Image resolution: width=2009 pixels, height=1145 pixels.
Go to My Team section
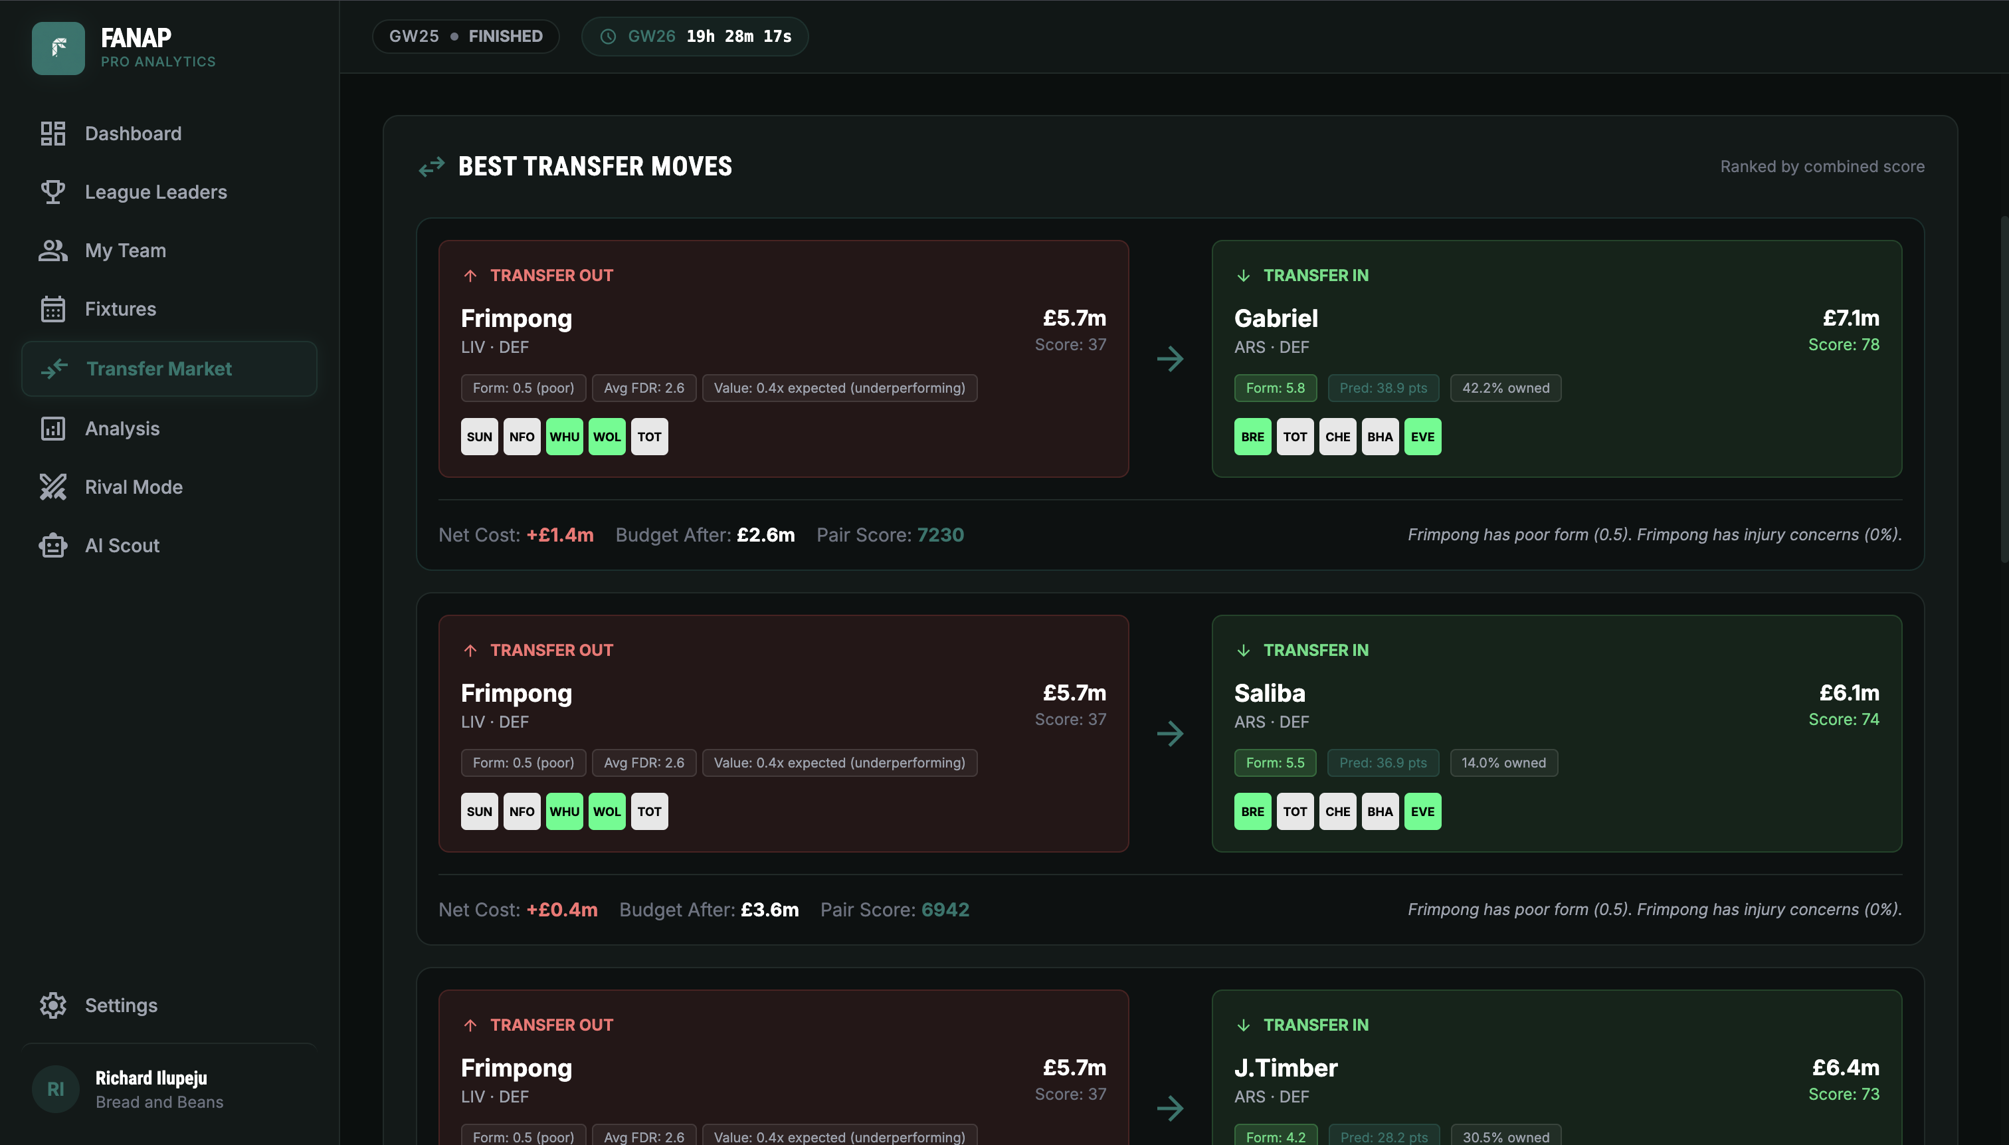pyautogui.click(x=169, y=250)
